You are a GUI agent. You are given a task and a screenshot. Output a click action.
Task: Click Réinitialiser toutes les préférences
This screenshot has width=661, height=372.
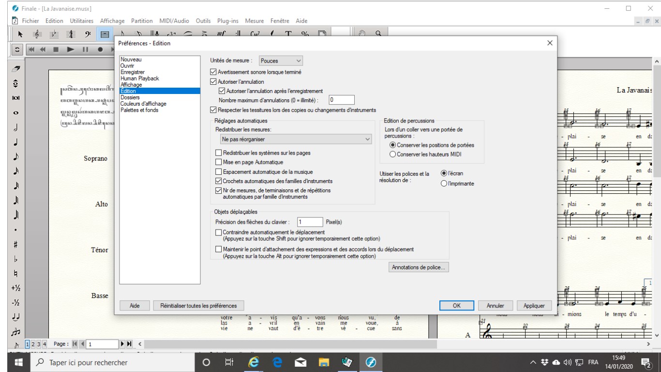[x=198, y=306]
